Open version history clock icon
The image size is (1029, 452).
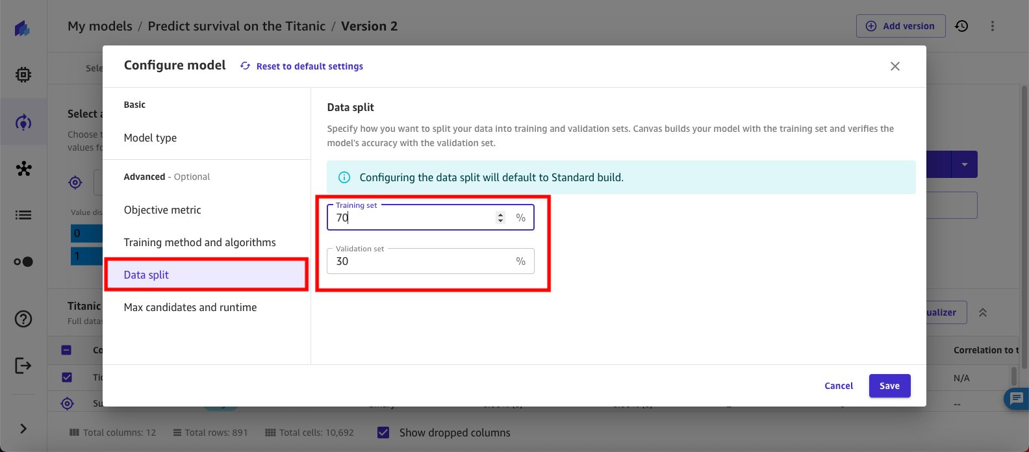tap(961, 26)
